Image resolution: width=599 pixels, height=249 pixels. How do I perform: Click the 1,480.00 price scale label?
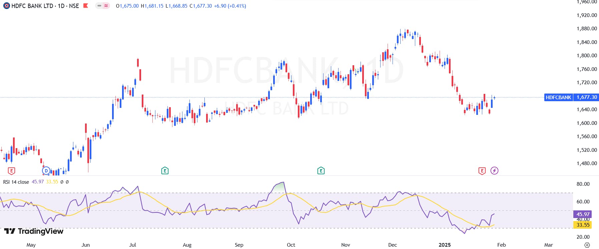pyautogui.click(x=587, y=163)
